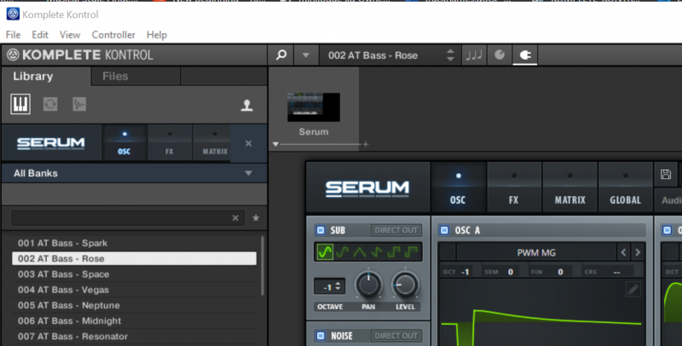The width and height of the screenshot is (682, 346).
Task: Open Serum OSC tab in plug-in
Action: tap(458, 187)
